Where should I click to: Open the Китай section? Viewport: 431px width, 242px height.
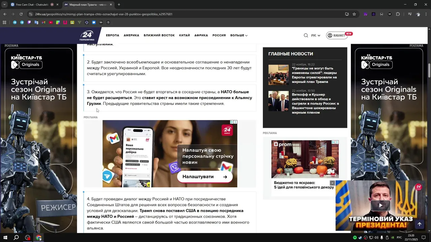click(185, 35)
